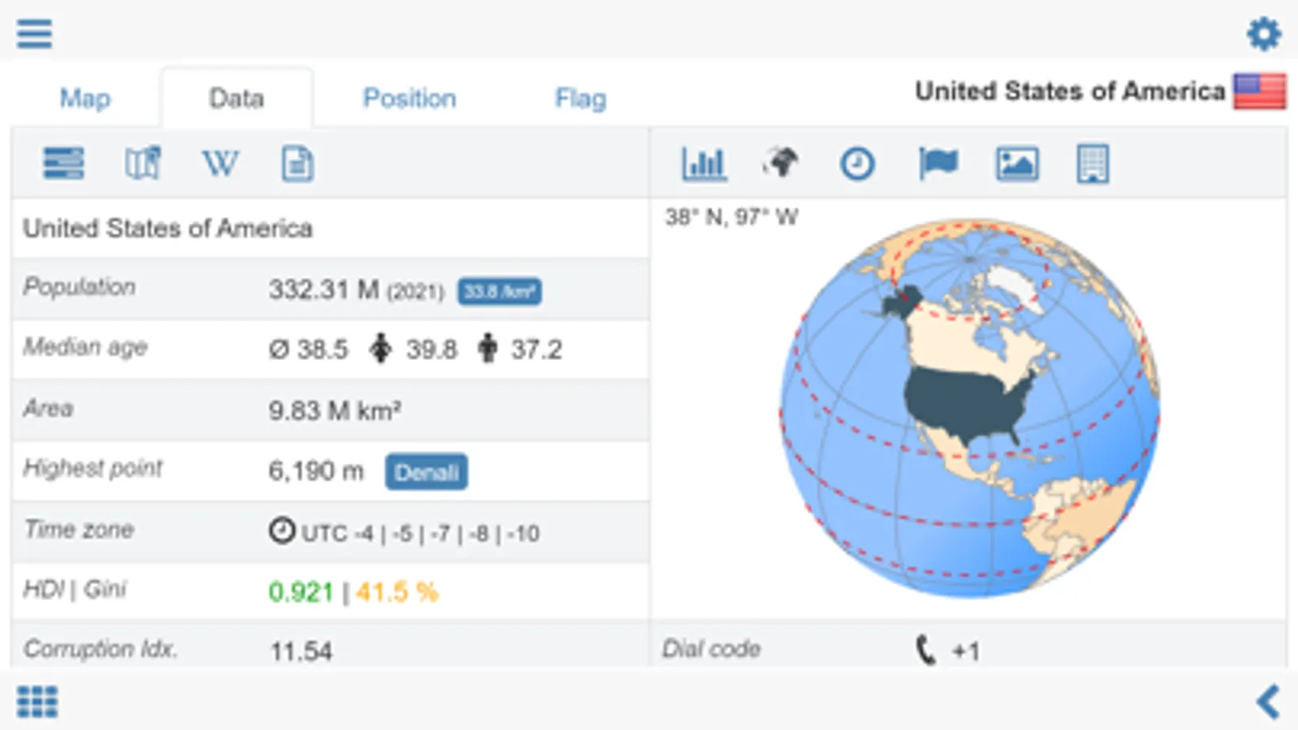Select the Data tab
This screenshot has width=1298, height=730.
point(236,98)
